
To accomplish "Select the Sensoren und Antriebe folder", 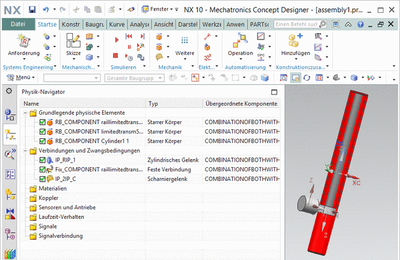I will point(67,207).
